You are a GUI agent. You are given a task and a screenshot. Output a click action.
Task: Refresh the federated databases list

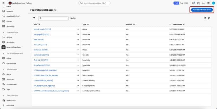tap(209, 18)
